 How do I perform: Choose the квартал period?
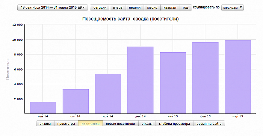click(x=170, y=7)
